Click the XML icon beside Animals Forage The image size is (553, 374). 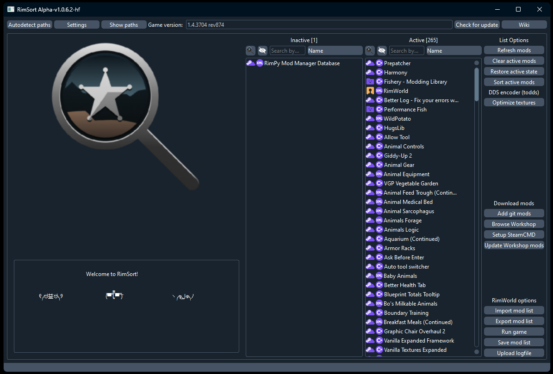(379, 220)
